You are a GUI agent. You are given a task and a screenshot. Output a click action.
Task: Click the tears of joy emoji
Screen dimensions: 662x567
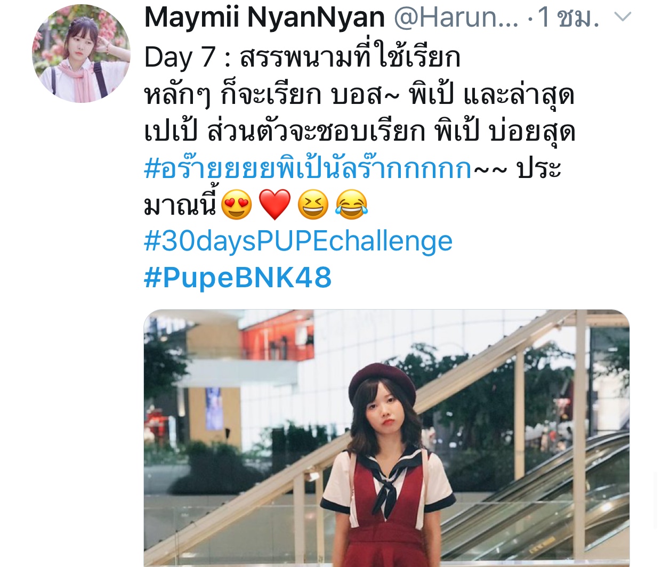352,205
